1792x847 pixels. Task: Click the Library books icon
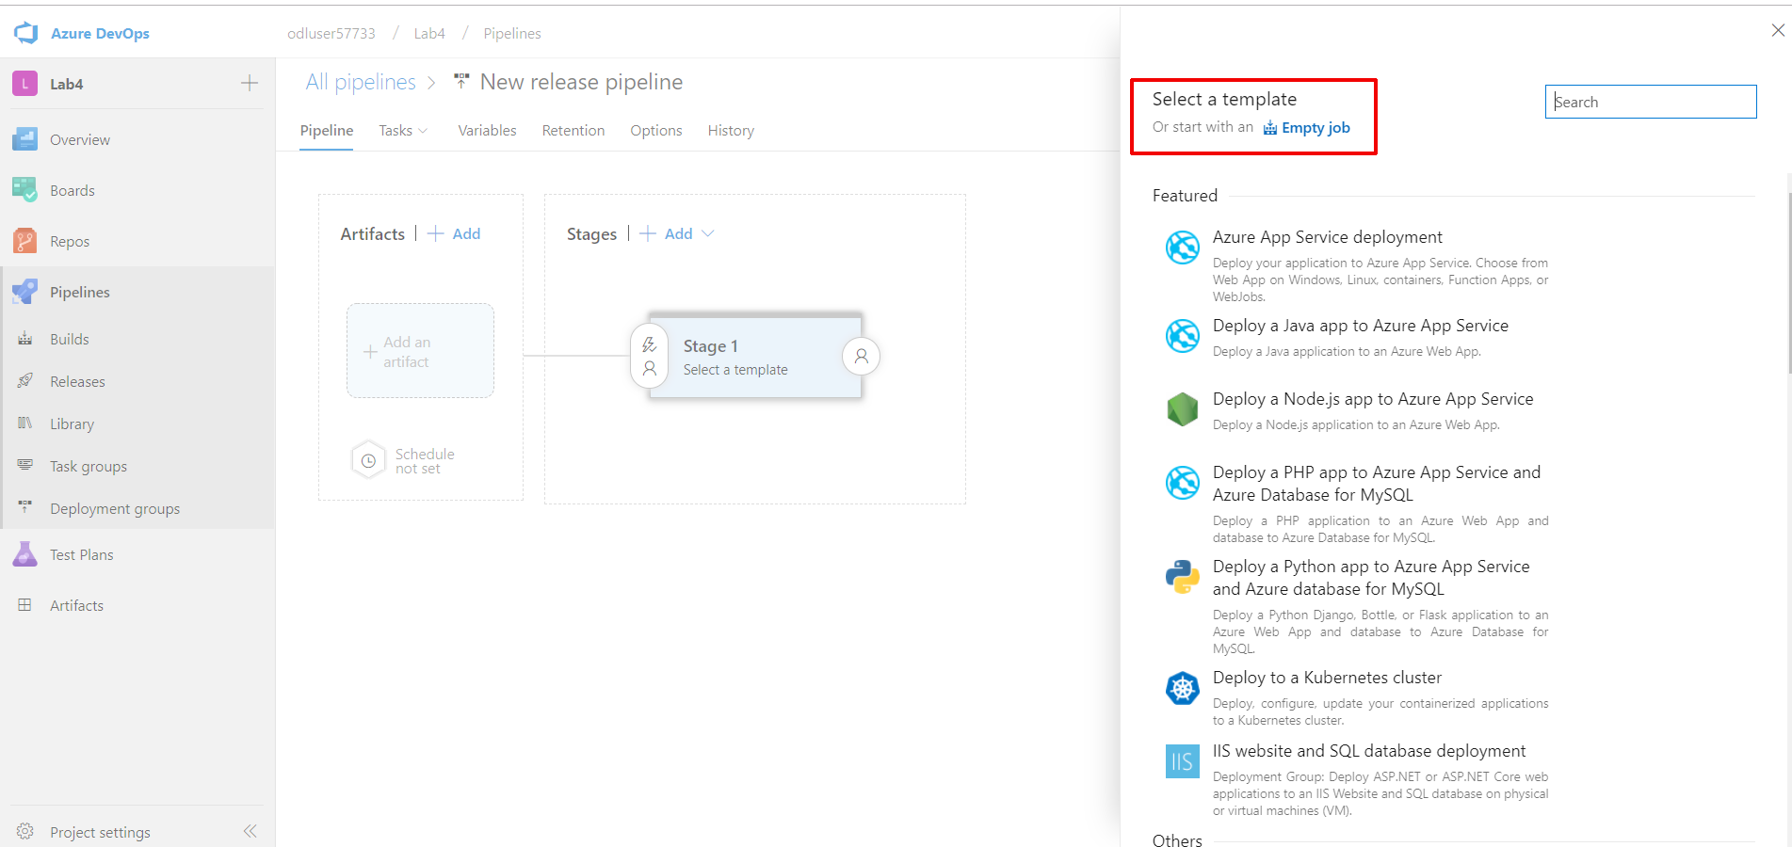25,423
